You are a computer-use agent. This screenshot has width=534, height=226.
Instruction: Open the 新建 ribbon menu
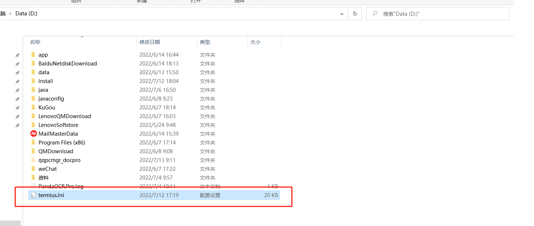coord(142,1)
